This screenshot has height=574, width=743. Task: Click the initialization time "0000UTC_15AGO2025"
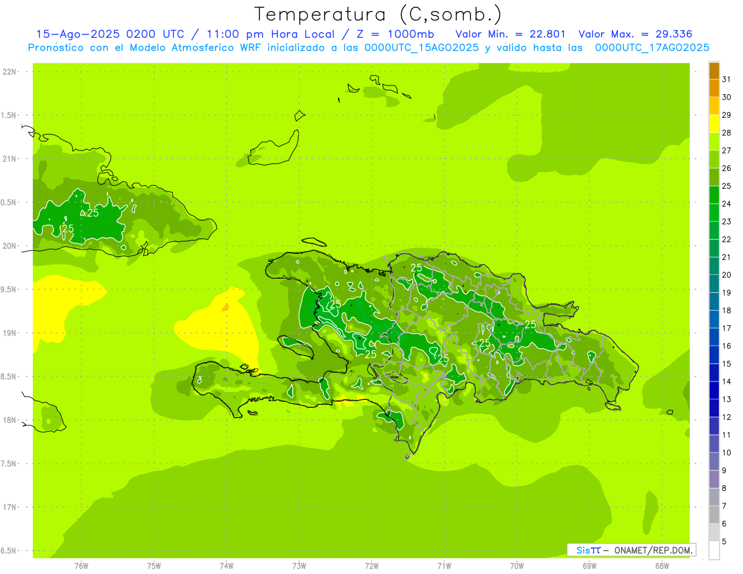[422, 48]
